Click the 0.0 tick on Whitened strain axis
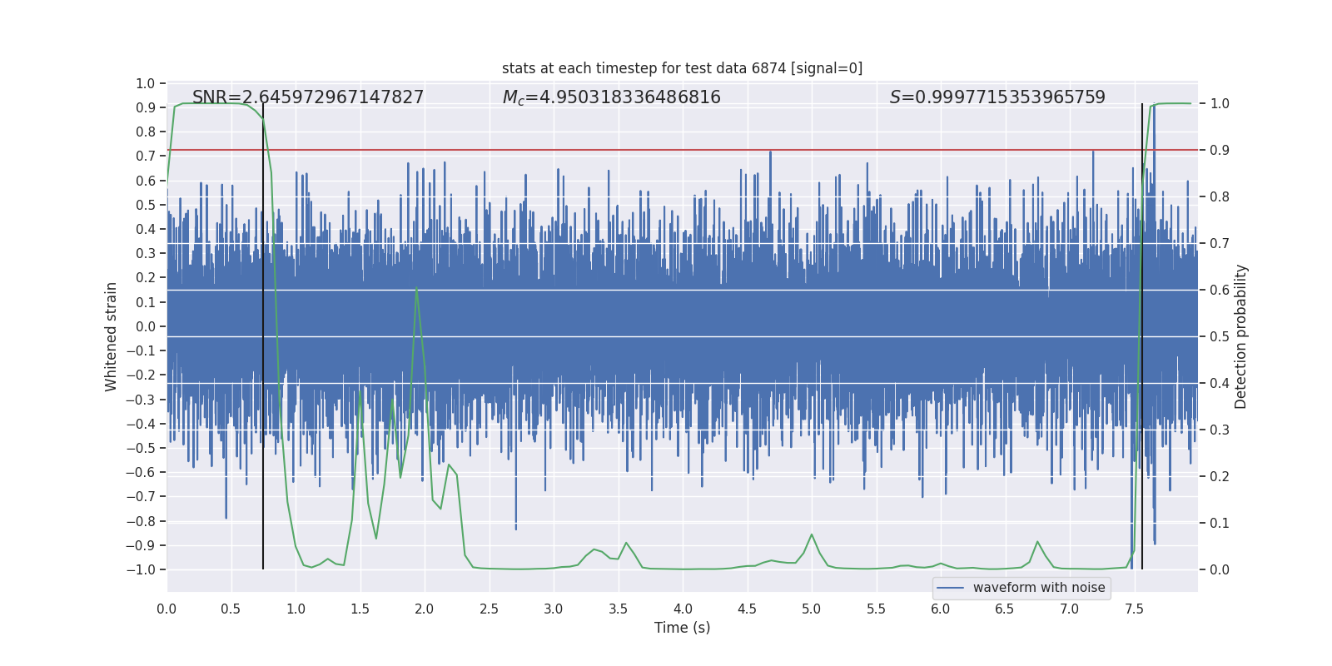The height and width of the screenshot is (666, 1332). pyautogui.click(x=146, y=326)
